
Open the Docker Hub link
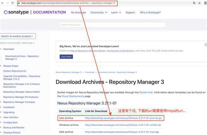146,93
